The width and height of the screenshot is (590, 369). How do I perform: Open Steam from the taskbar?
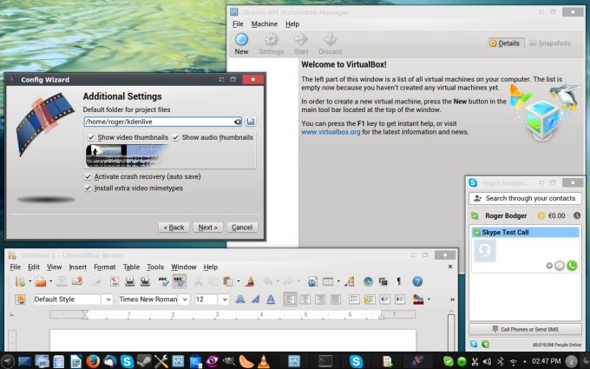[144, 361]
